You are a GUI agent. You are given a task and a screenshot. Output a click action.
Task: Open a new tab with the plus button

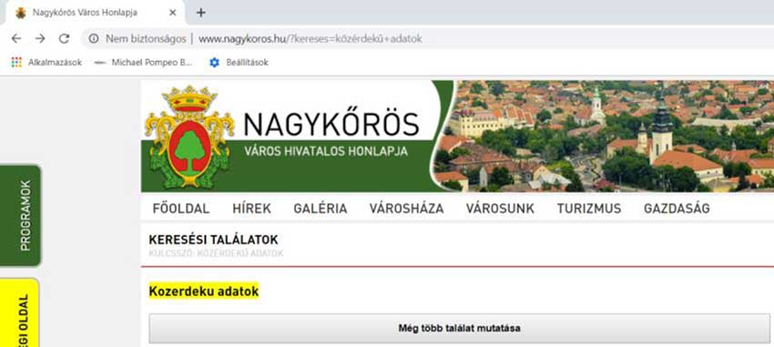click(x=201, y=13)
